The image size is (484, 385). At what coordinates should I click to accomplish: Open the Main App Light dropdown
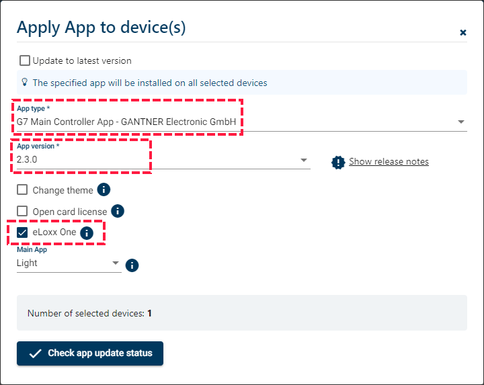click(69, 263)
